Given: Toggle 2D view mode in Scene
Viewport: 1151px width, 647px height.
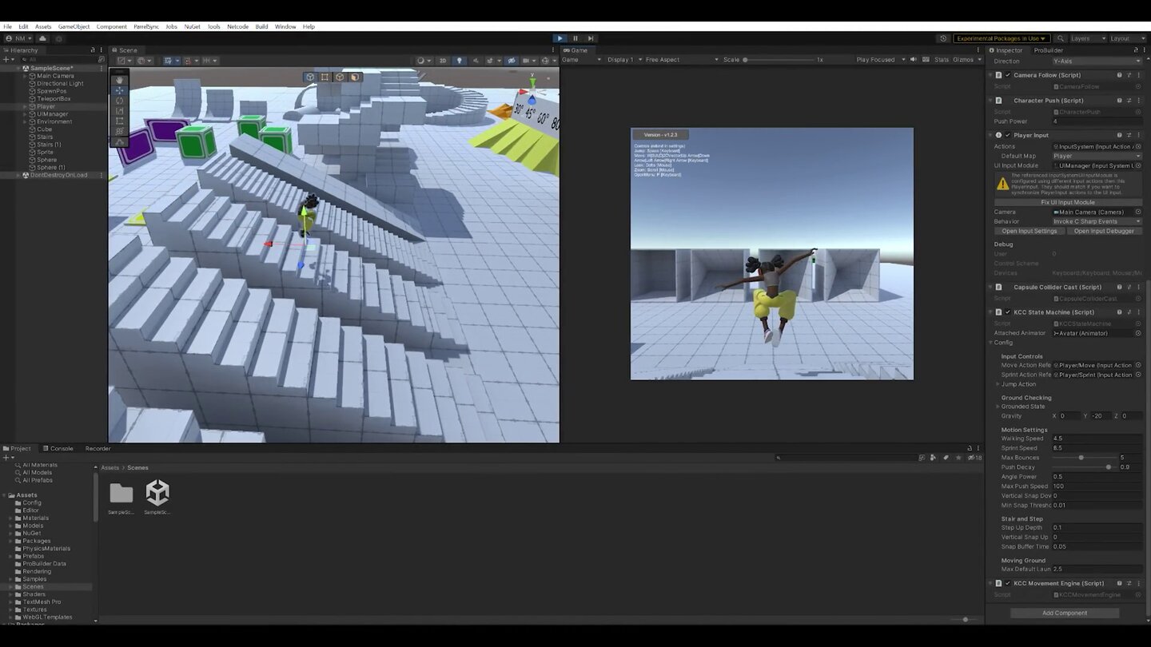Looking at the screenshot, I should (x=443, y=61).
